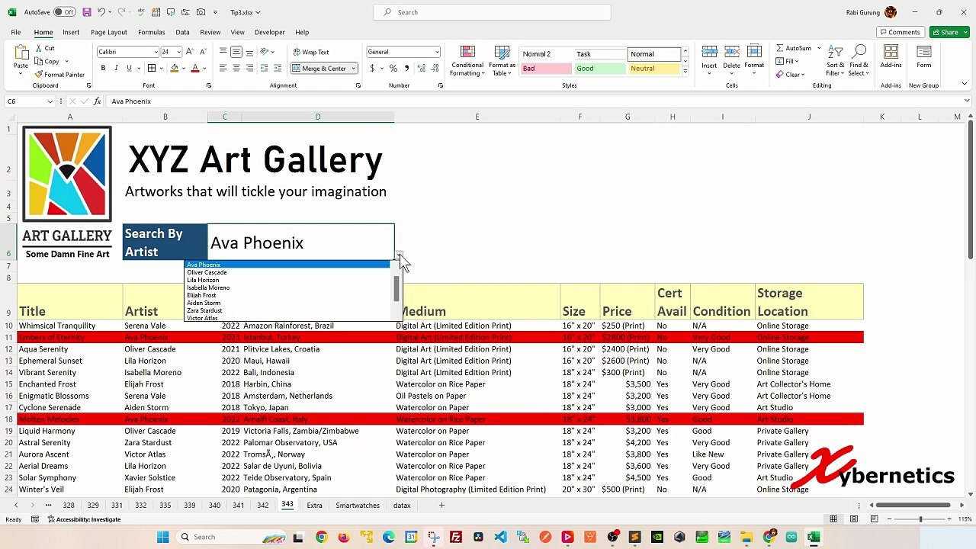976x549 pixels.
Task: Toggle Wrap Text
Action: tap(310, 52)
